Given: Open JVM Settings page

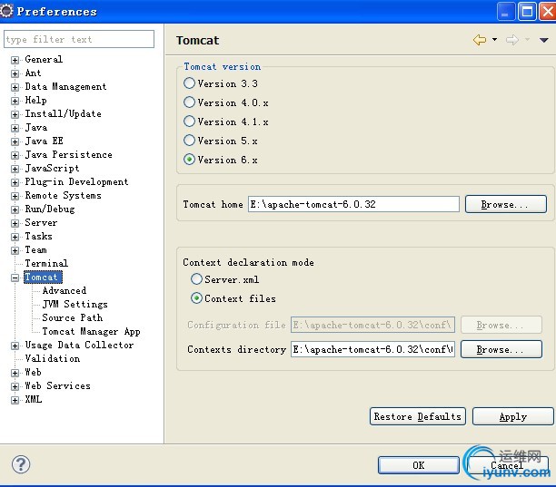Looking at the screenshot, I should pyautogui.click(x=74, y=304).
